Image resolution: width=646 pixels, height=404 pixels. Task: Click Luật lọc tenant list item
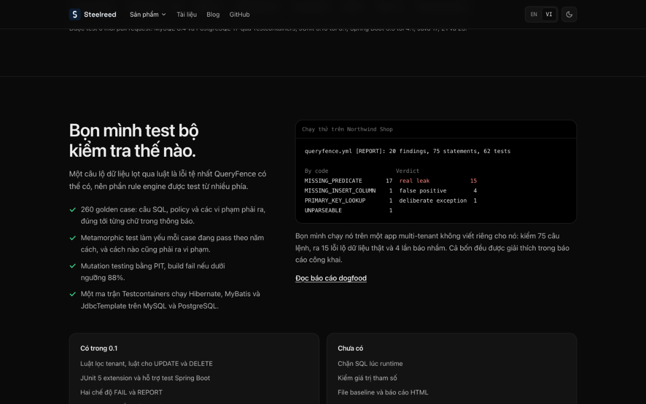point(146,364)
